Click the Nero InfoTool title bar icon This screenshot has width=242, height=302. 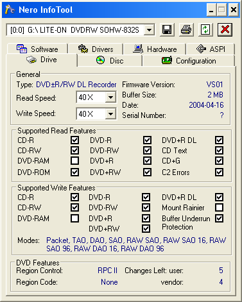10,10
